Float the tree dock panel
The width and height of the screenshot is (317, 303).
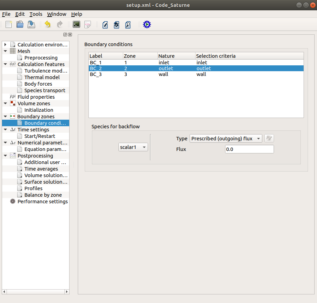click(x=65, y=35)
